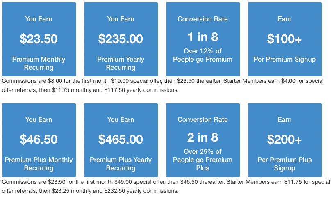Viewport: 332px width, 197px height.
Task: Click the $46.50 amount text
Action: [39, 139]
